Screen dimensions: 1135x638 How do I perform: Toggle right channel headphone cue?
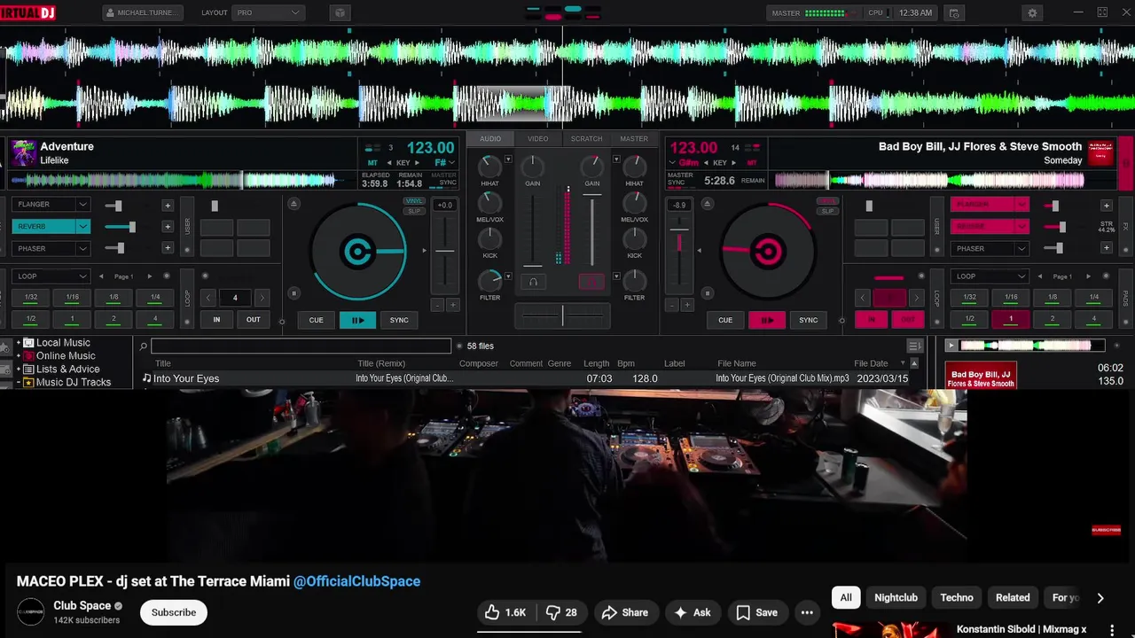[x=591, y=282]
